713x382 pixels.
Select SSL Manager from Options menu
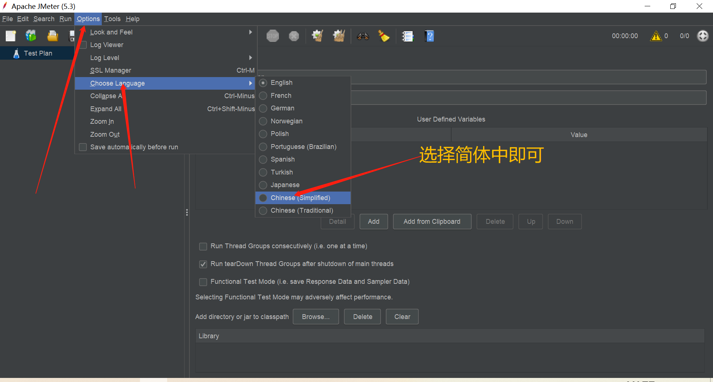tap(110, 70)
